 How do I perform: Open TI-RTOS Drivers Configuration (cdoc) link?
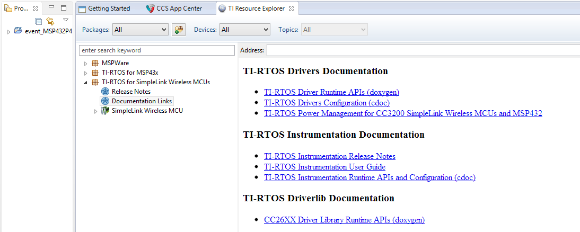click(x=327, y=103)
